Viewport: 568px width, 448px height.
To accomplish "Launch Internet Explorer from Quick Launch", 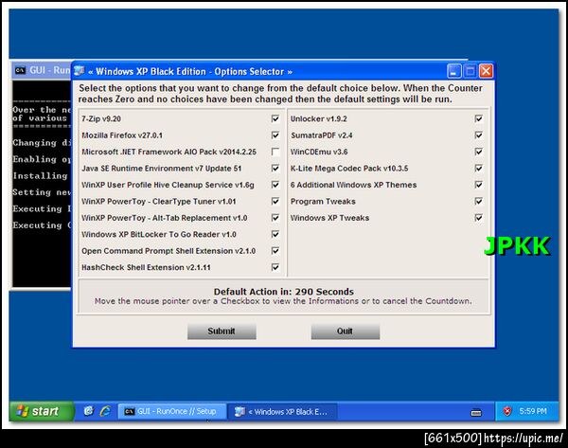I will pos(105,411).
